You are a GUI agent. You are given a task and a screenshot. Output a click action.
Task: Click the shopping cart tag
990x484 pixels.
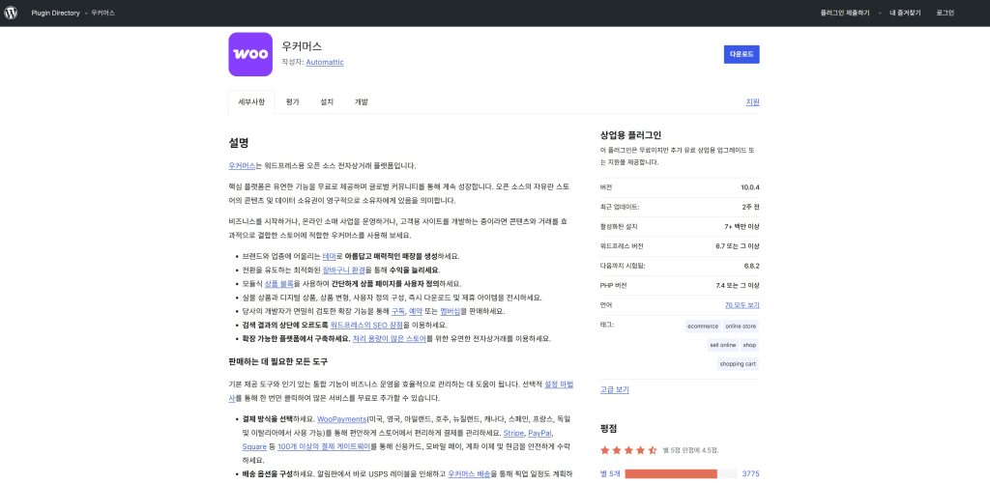coord(738,364)
